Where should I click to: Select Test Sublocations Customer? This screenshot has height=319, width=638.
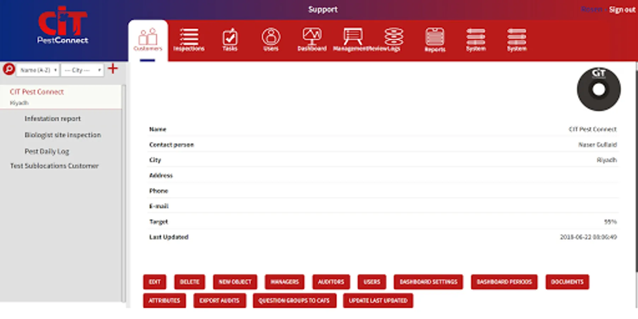coord(54,166)
